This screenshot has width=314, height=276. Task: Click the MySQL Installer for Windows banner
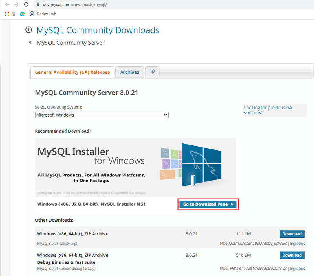136,167
